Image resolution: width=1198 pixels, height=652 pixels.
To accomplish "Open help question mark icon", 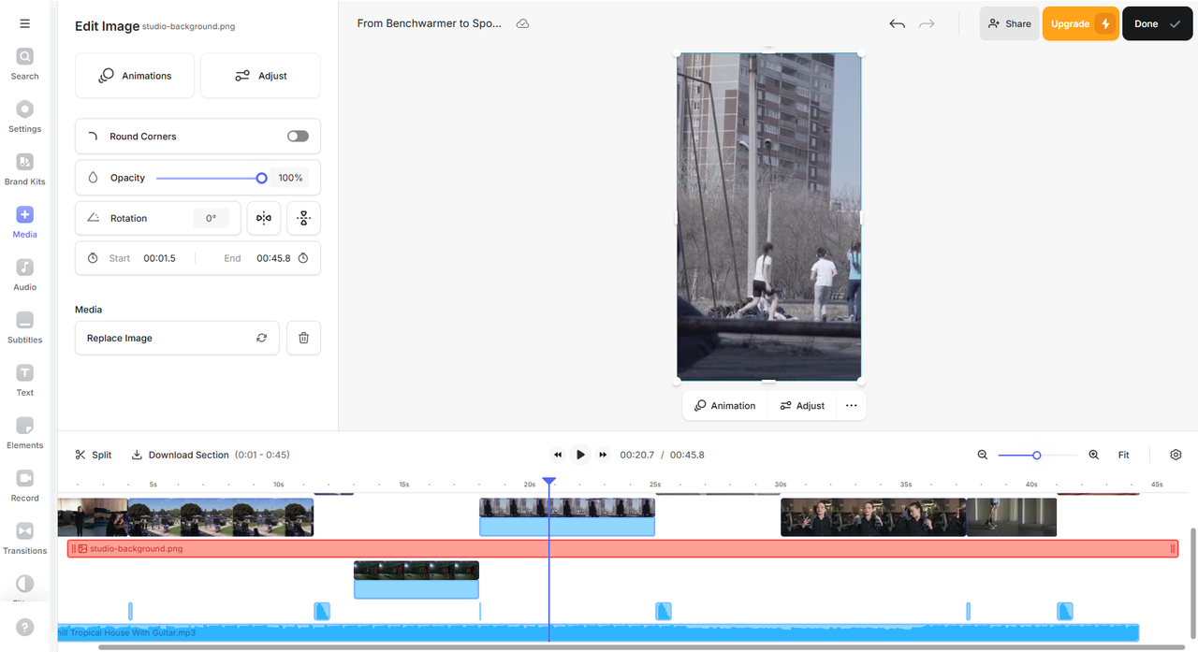I will [x=25, y=628].
